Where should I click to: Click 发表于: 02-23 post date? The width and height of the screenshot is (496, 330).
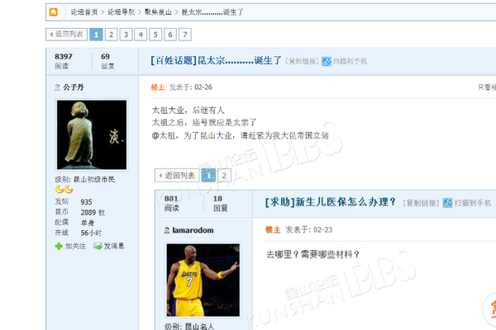pos(309,230)
